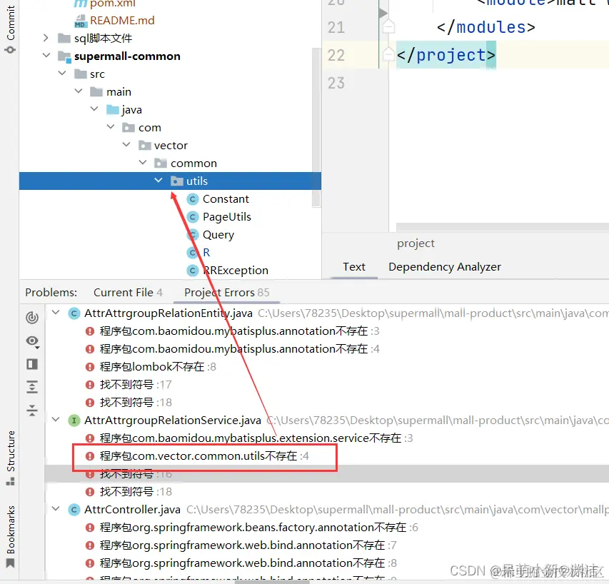Screen dimensions: 609x584
Task: Click the utils package folder icon
Action: click(177, 181)
